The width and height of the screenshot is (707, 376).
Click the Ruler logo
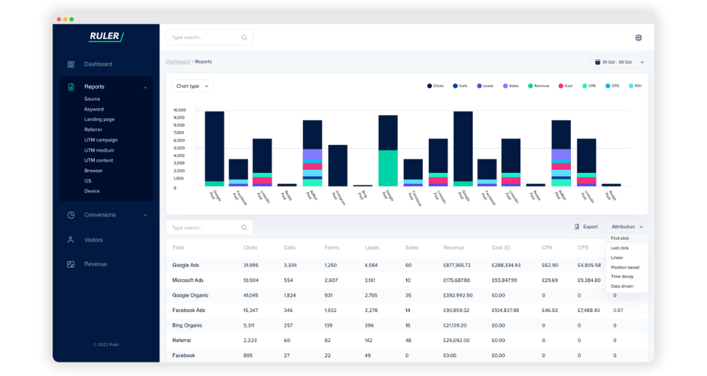pyautogui.click(x=106, y=37)
